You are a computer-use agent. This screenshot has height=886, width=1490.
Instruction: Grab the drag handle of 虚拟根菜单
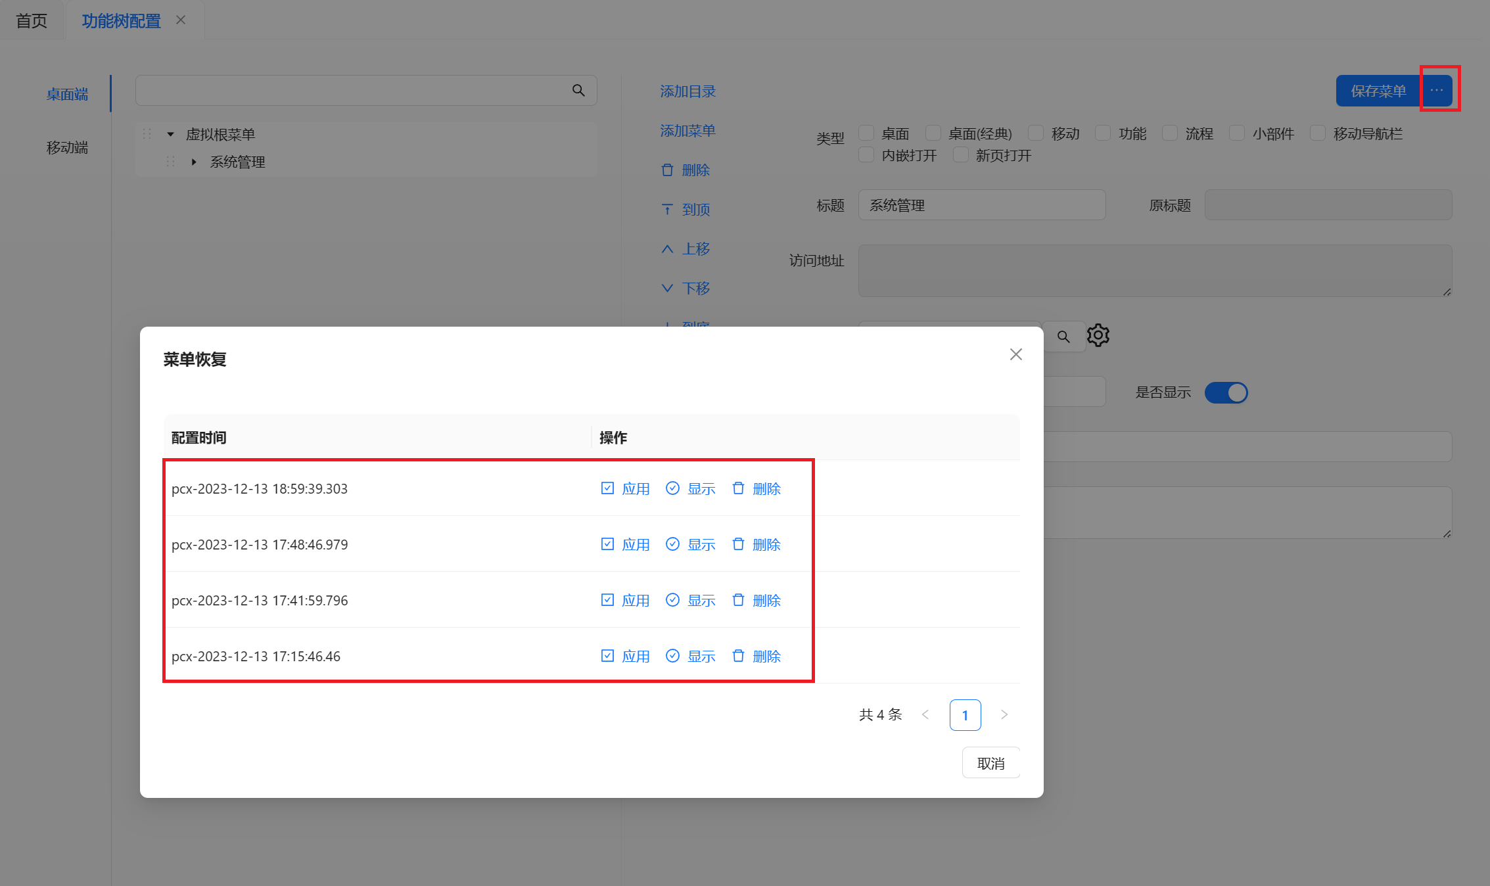(147, 134)
